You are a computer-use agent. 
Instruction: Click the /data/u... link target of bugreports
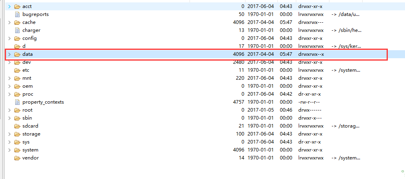click(x=345, y=14)
